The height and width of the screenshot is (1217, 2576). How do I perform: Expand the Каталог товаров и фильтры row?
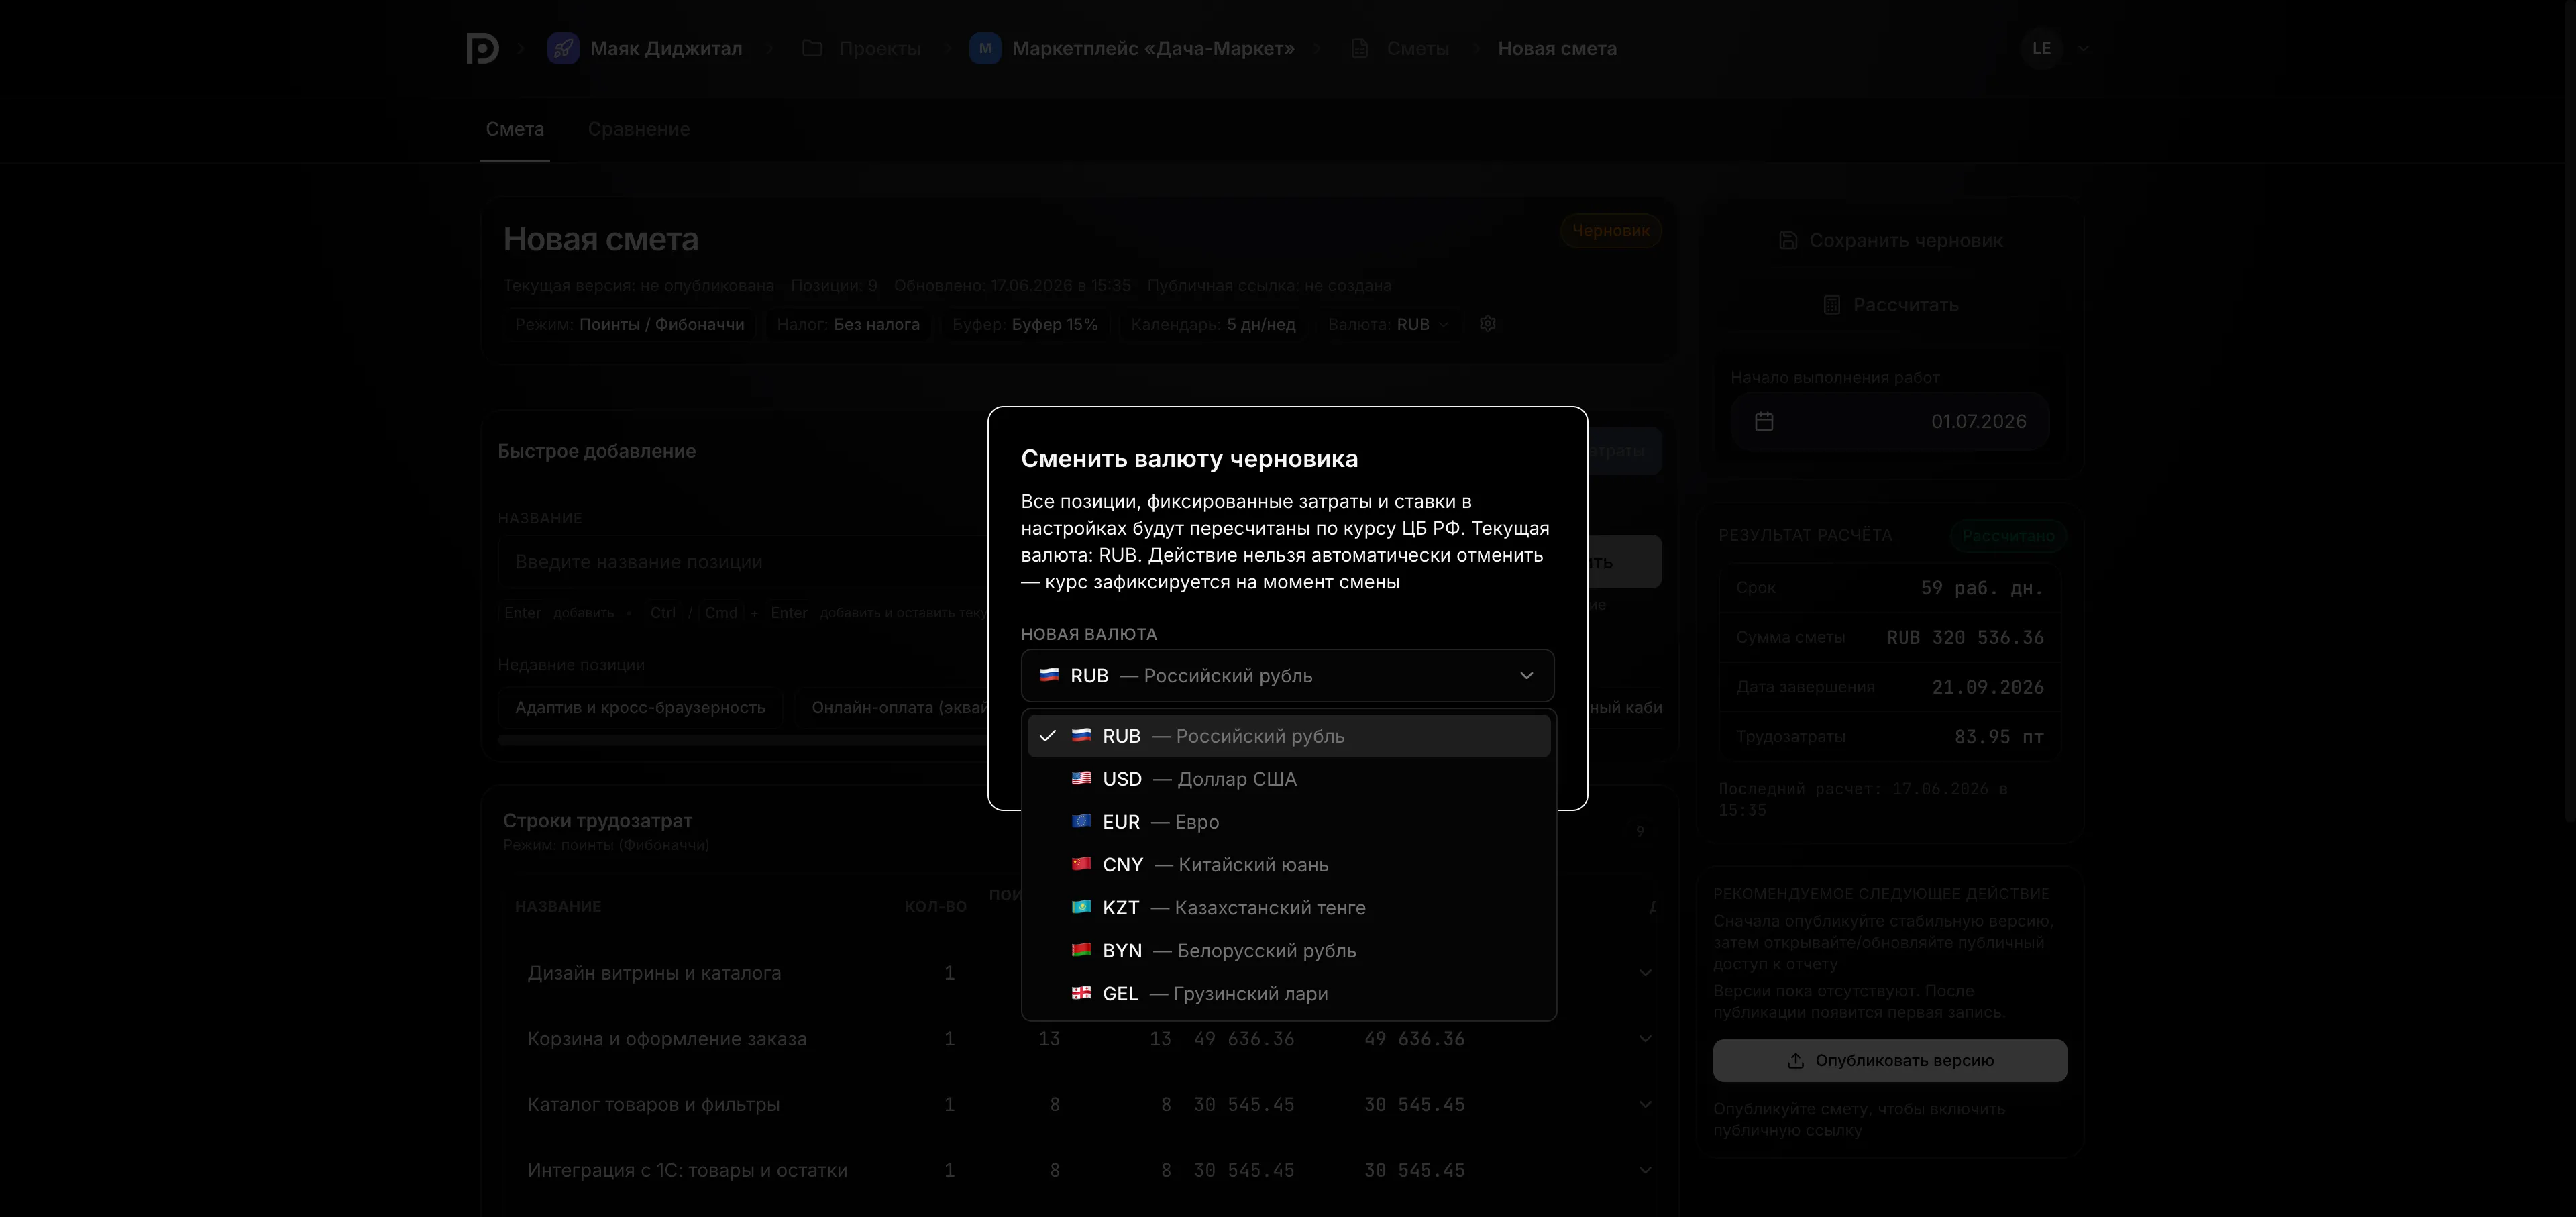[x=1645, y=1105]
